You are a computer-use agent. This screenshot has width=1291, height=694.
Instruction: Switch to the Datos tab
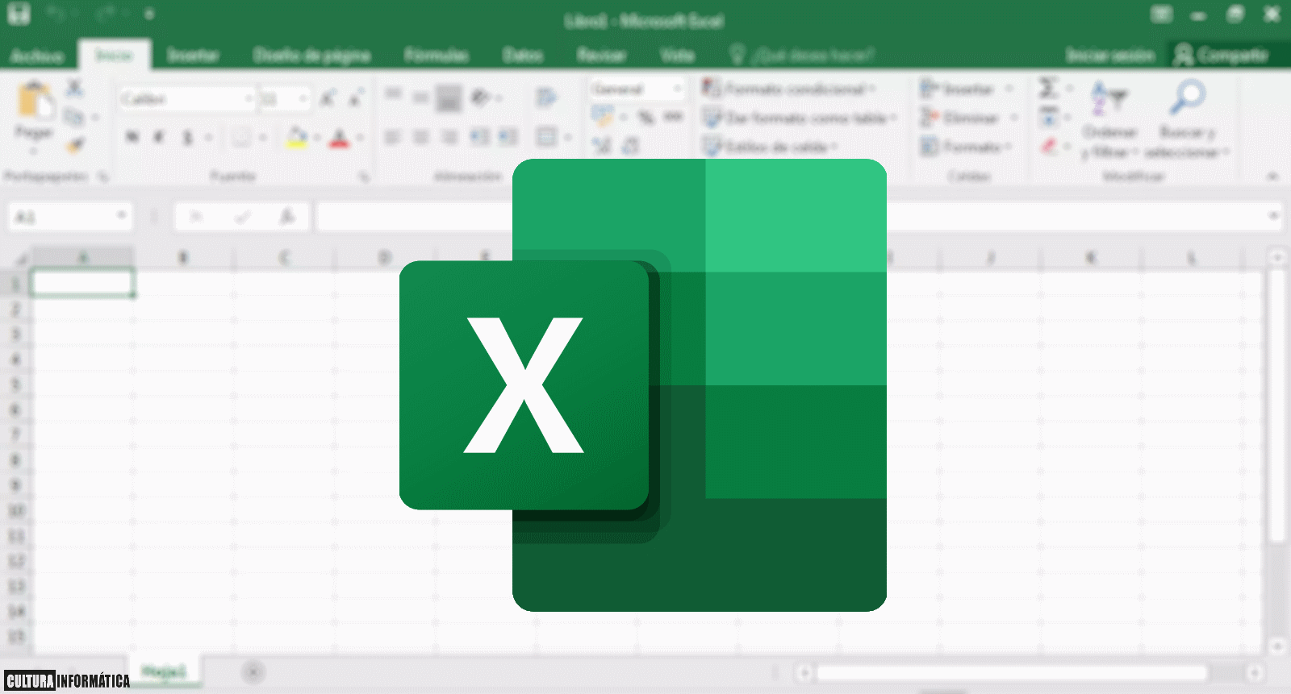click(x=523, y=55)
